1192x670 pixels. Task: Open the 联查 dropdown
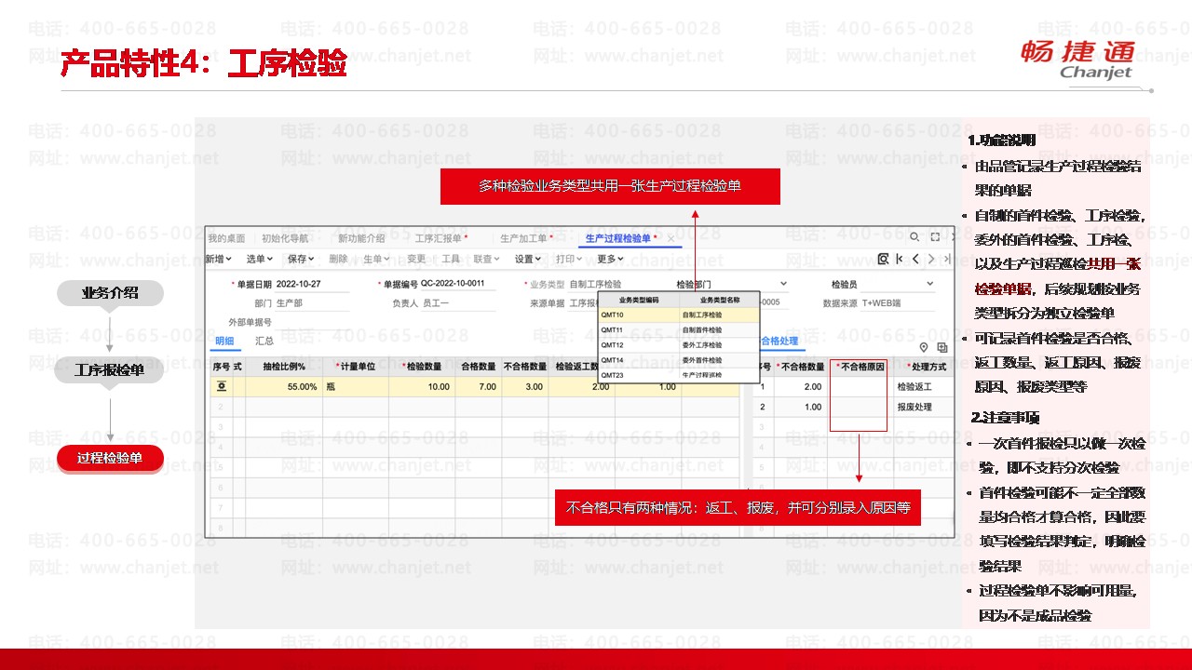[487, 259]
